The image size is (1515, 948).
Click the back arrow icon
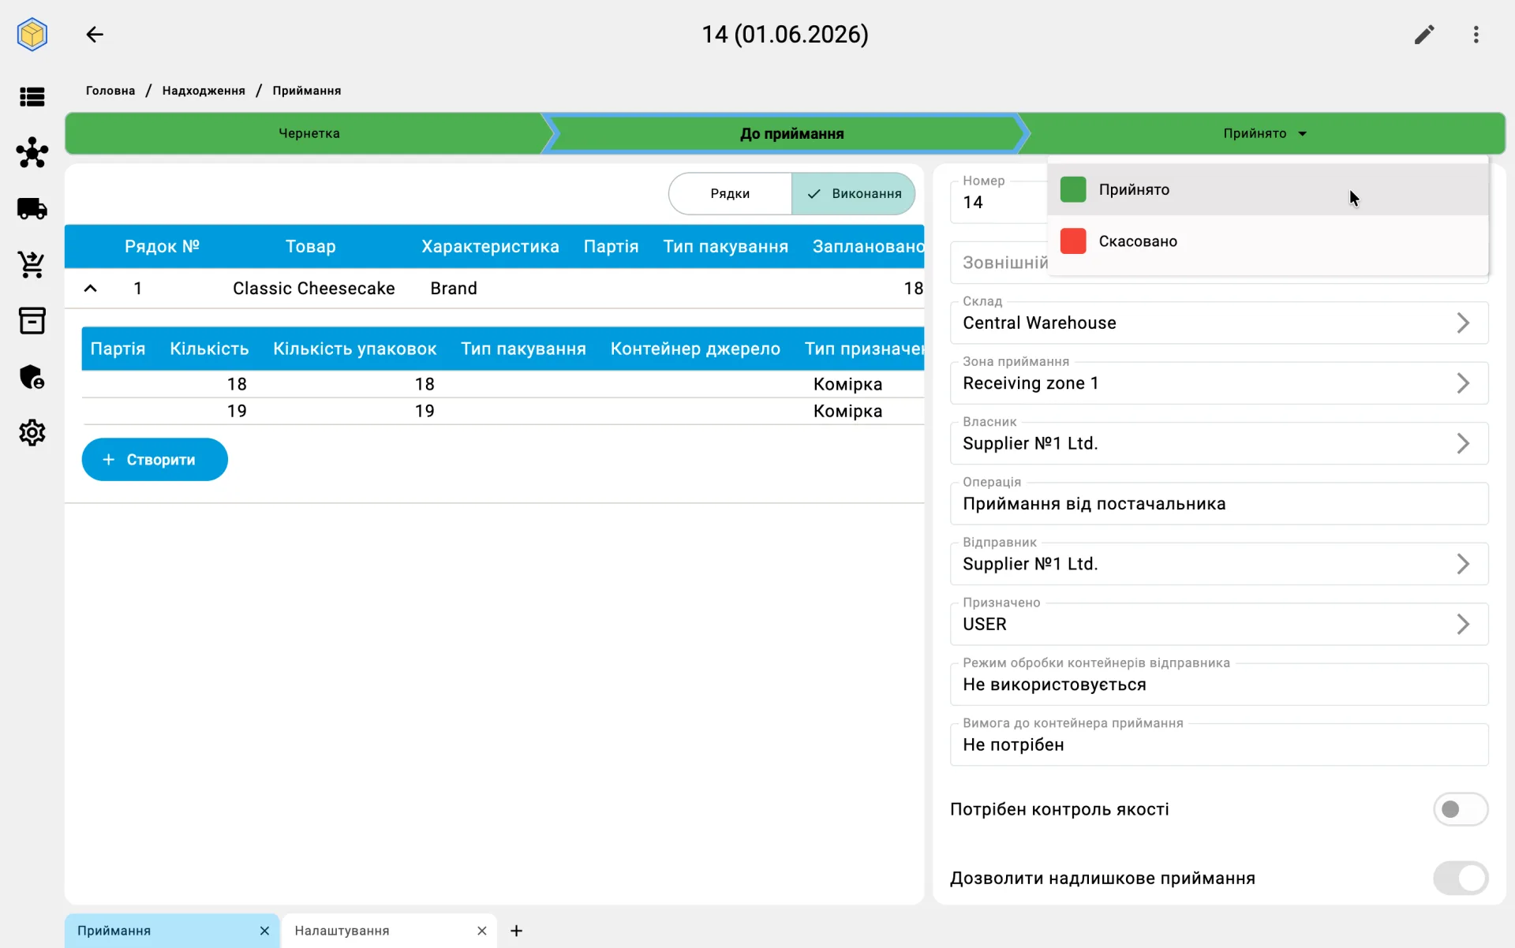[95, 34]
